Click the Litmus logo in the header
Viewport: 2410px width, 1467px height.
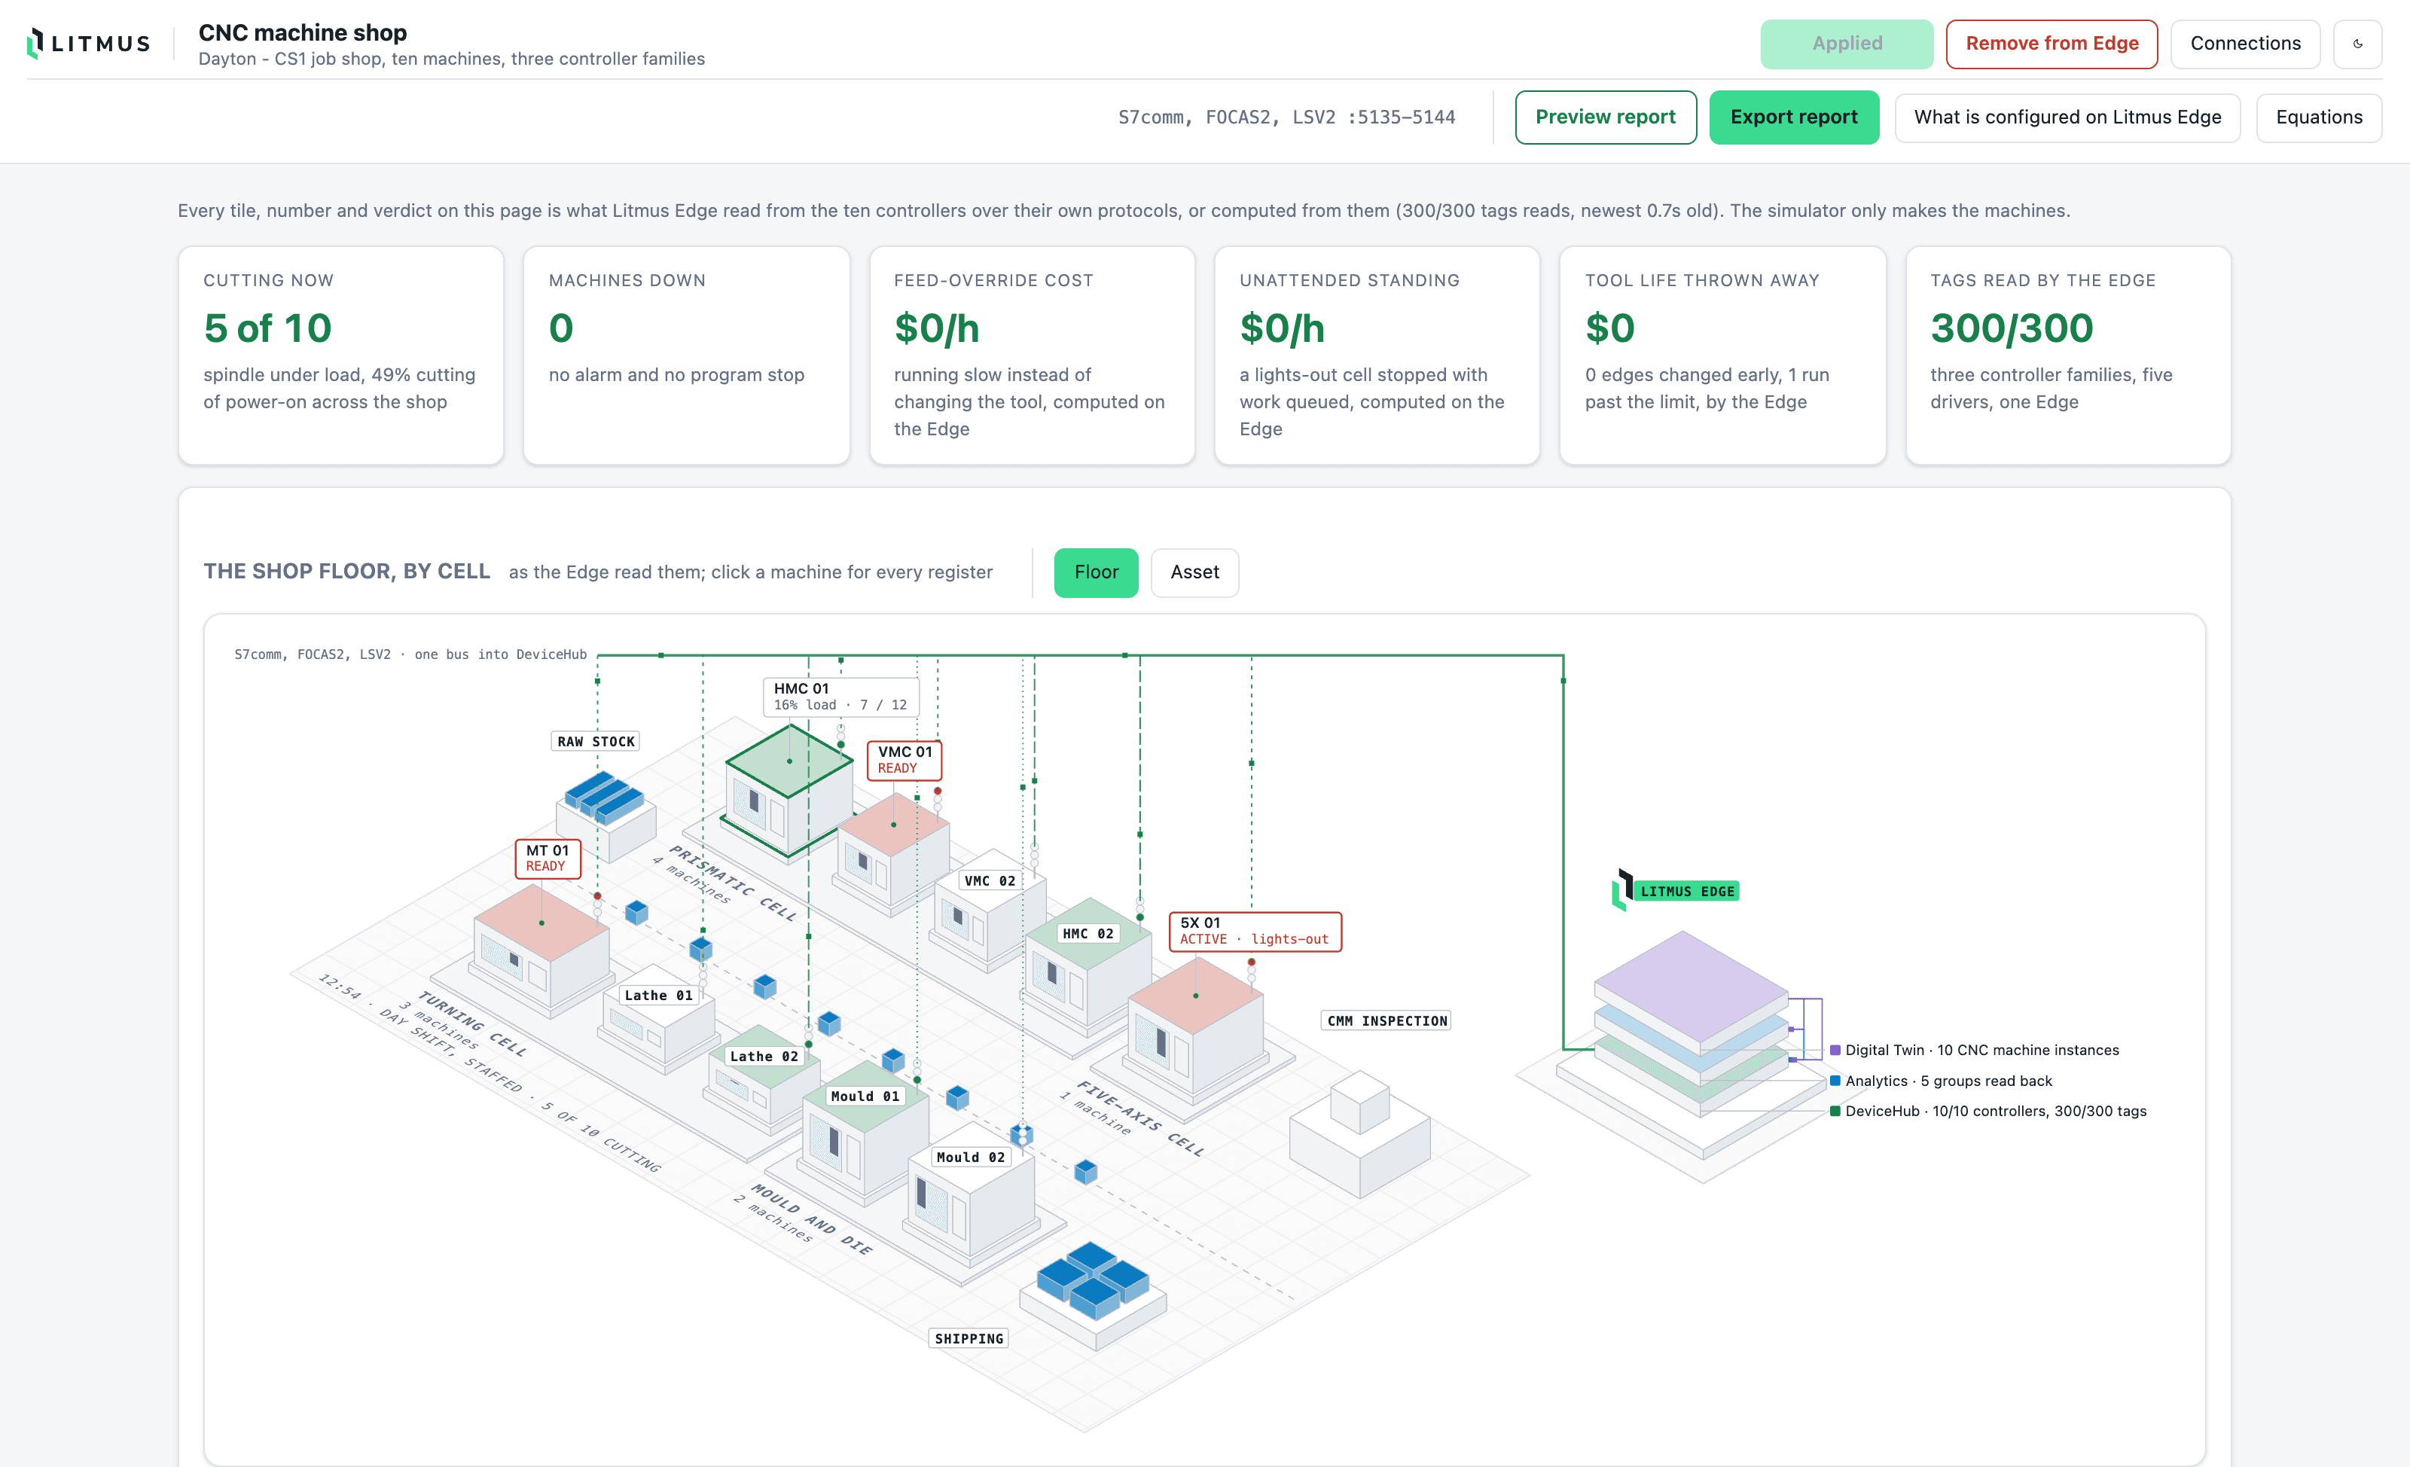coord(89,43)
